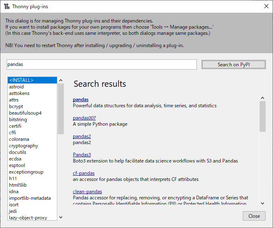Select bitstring in the package list

click(x=32, y=120)
